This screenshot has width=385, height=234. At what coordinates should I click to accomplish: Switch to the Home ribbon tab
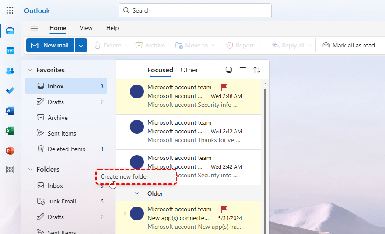pos(58,28)
